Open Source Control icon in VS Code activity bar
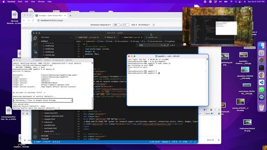Viewport: 267px width, 150px height. 35,52
